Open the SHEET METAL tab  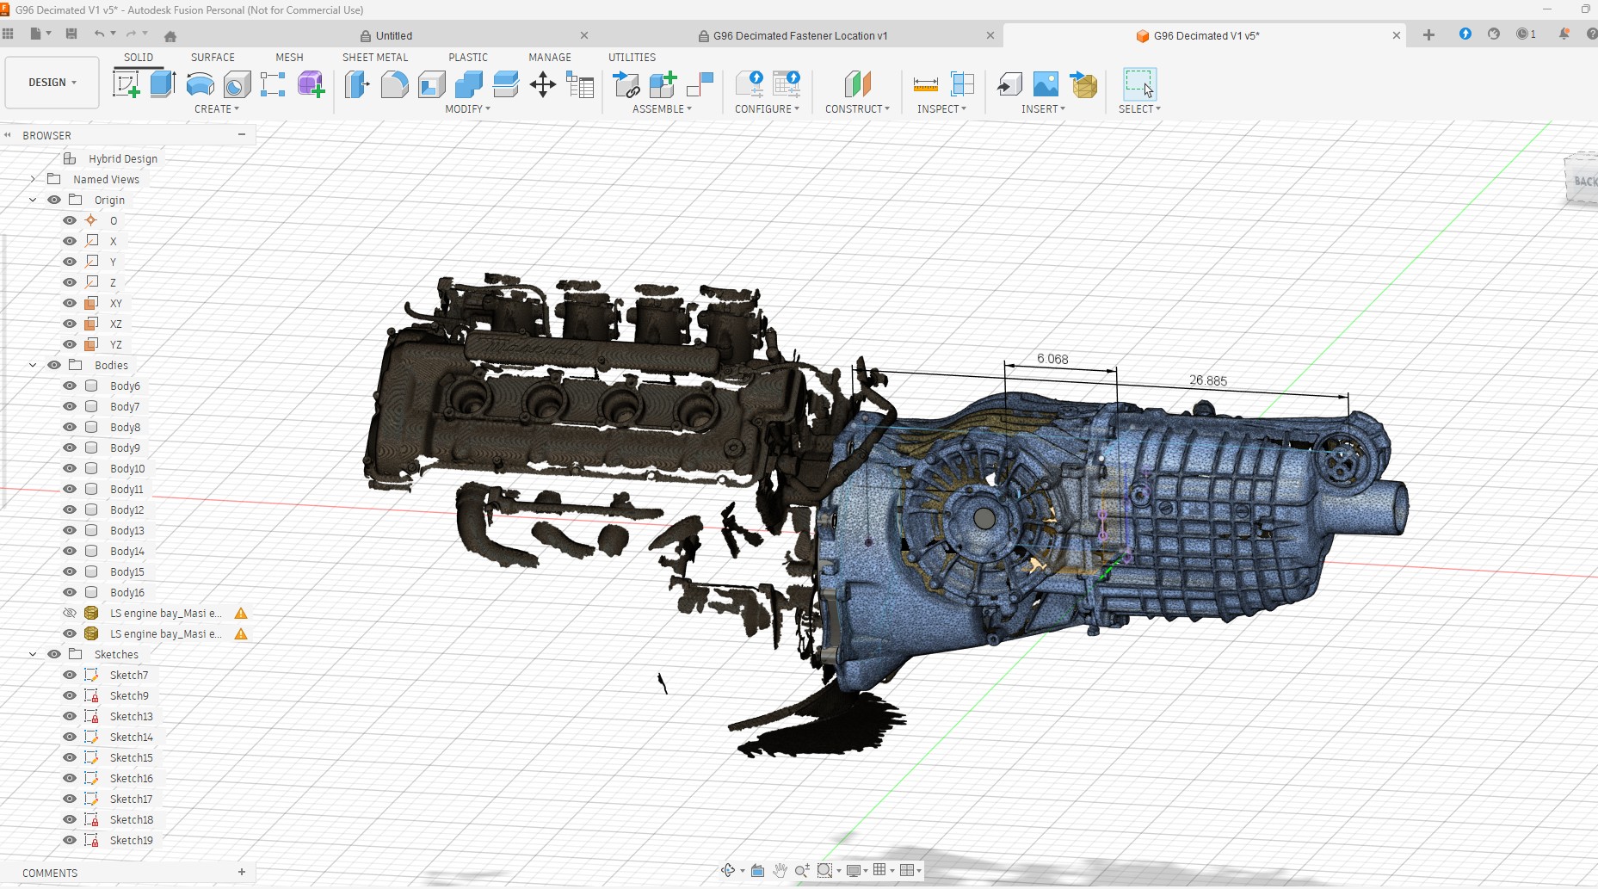[x=375, y=57]
